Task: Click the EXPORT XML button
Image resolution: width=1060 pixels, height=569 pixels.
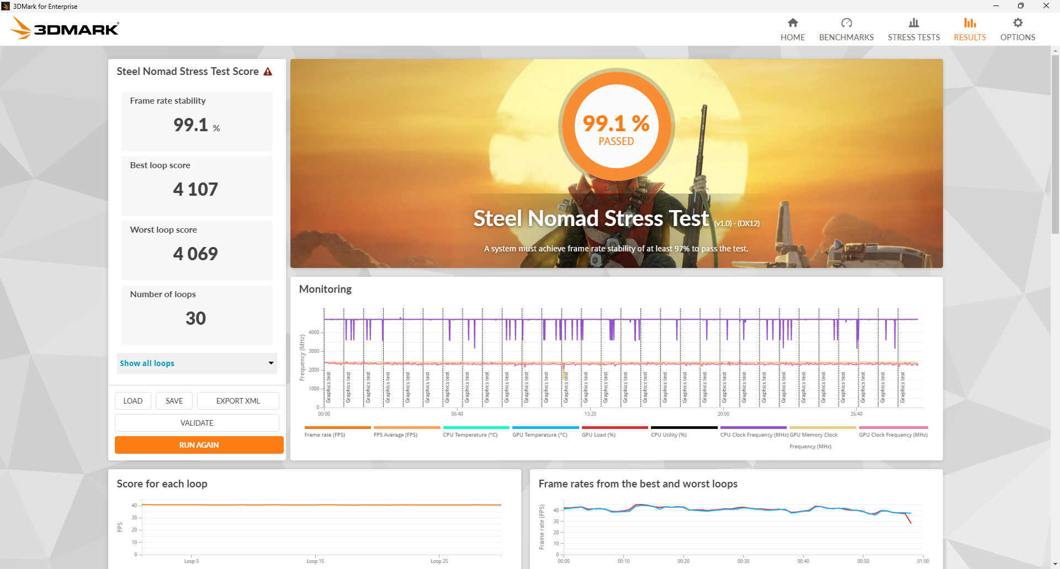Action: 238,401
